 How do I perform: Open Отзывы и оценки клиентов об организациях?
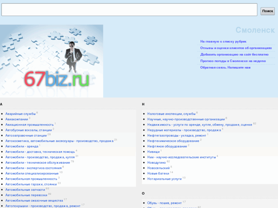(x=236, y=48)
